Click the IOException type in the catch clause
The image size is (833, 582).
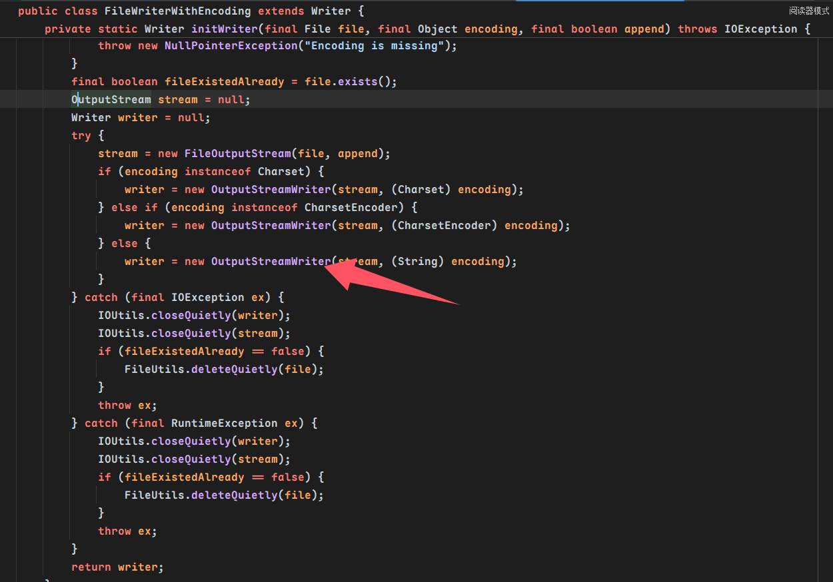point(207,298)
